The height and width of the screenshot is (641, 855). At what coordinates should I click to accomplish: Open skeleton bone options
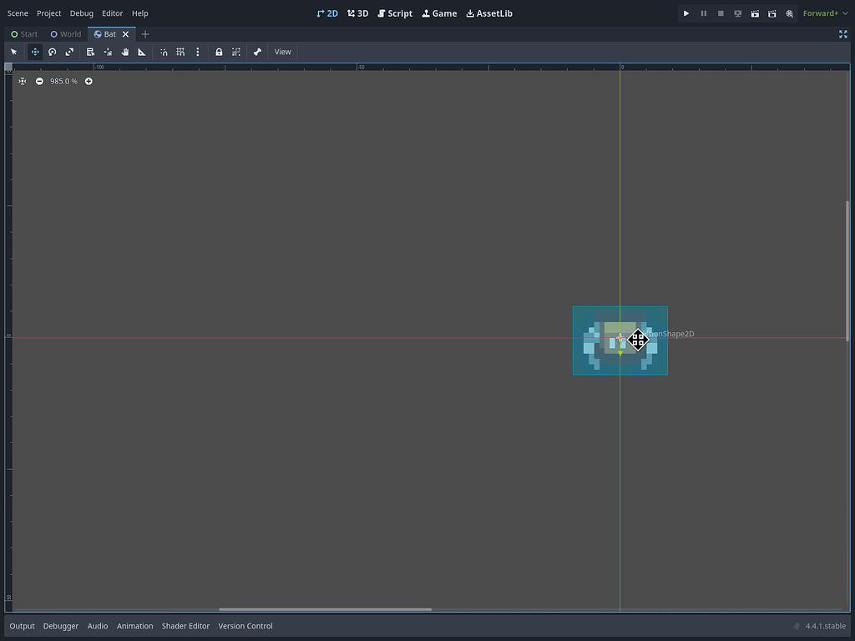click(257, 52)
